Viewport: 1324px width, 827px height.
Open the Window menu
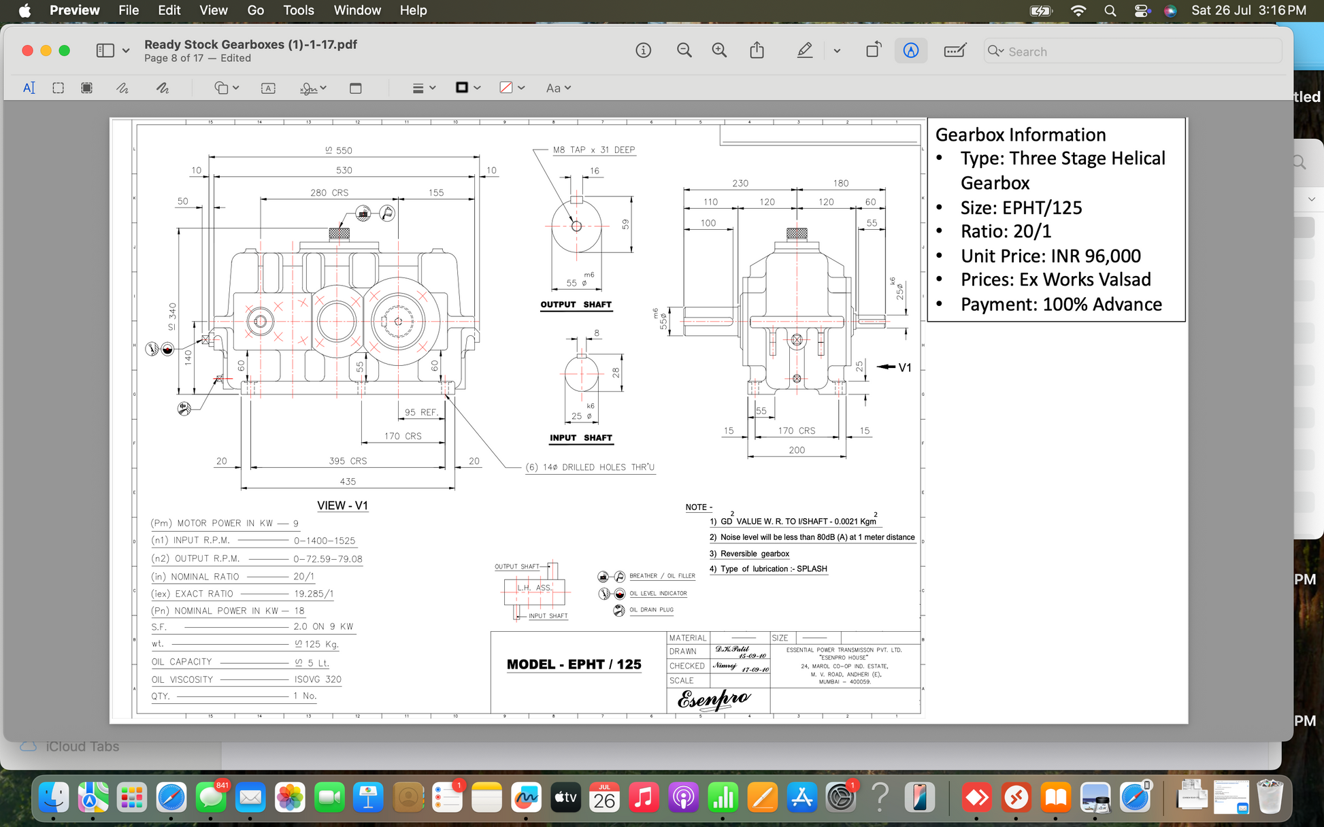(x=357, y=10)
